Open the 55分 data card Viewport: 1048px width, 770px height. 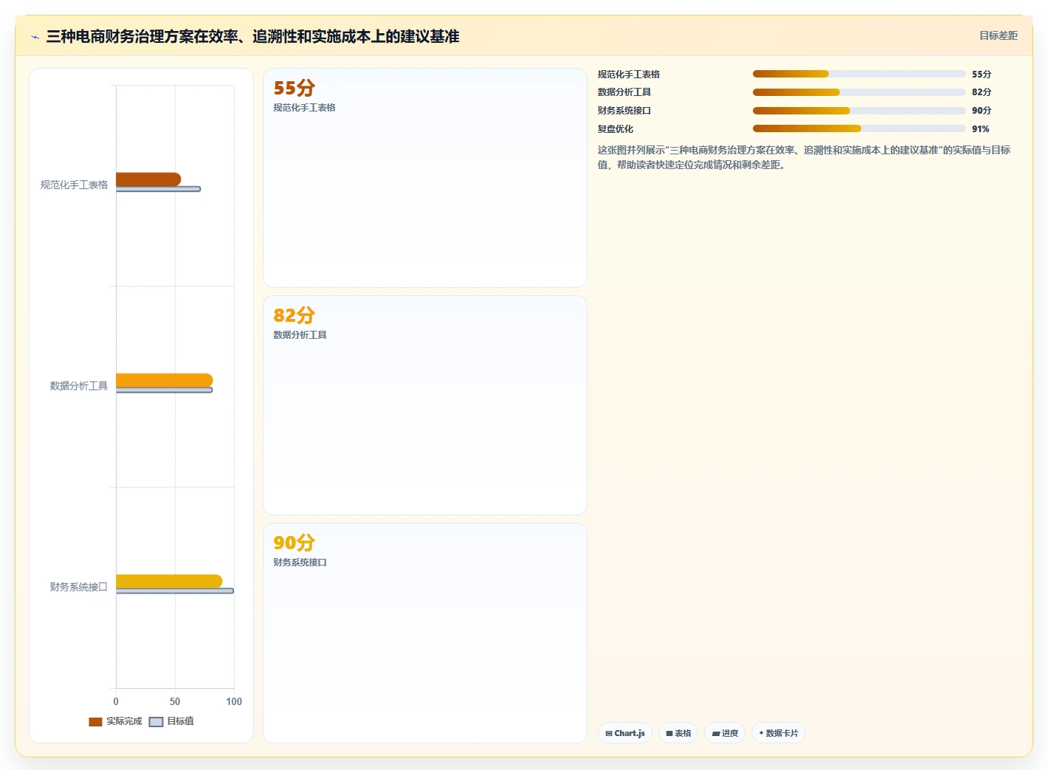coord(425,178)
